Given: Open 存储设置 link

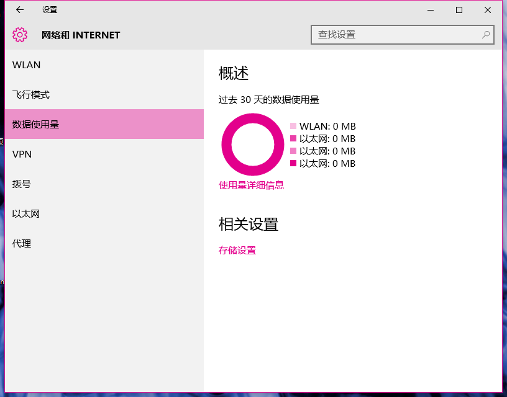Looking at the screenshot, I should [x=237, y=250].
